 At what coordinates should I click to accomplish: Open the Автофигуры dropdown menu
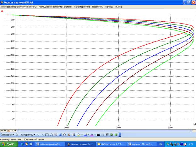[28, 135]
